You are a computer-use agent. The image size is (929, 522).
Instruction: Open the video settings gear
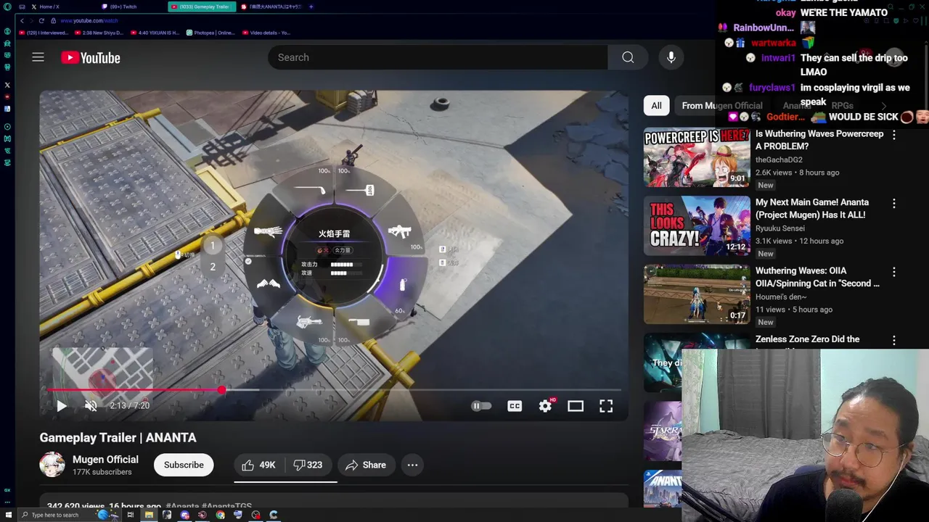[x=545, y=406]
